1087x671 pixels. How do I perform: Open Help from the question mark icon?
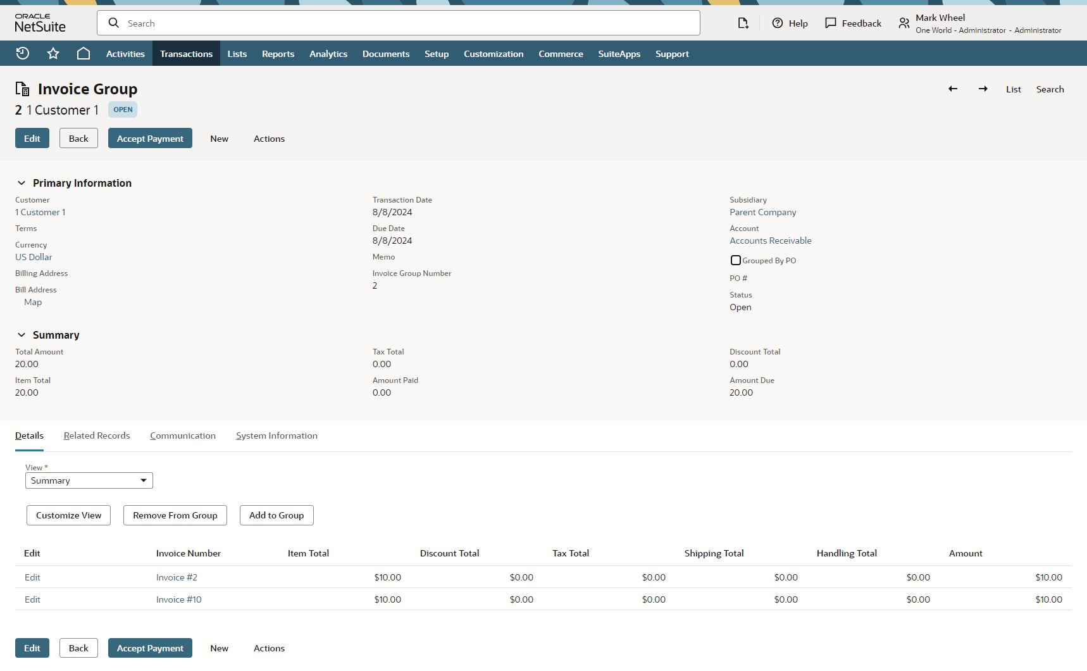tap(778, 23)
